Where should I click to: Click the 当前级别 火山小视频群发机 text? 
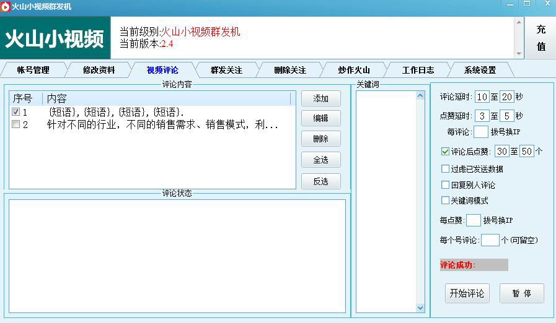(180, 32)
